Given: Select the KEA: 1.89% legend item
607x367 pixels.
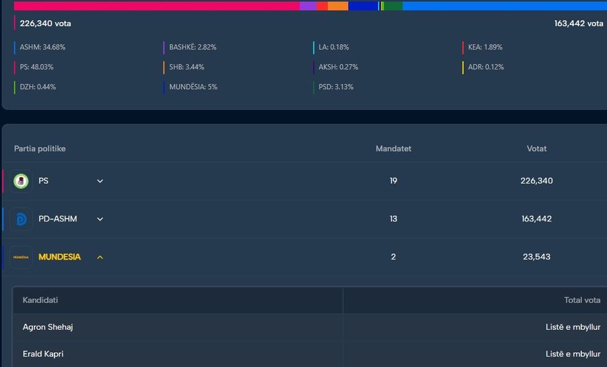Looking at the screenshot, I should point(485,47).
